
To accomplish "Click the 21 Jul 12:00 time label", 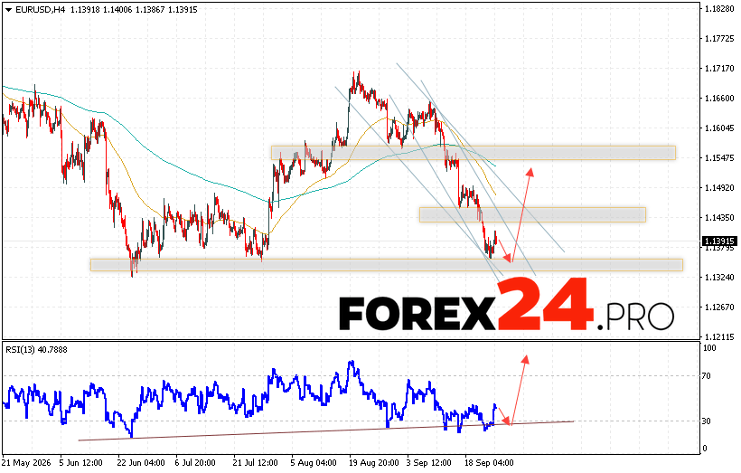I will pos(255,462).
